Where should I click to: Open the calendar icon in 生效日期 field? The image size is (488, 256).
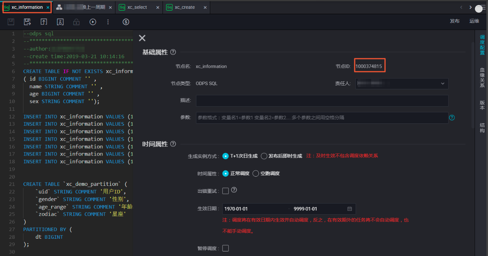point(350,209)
